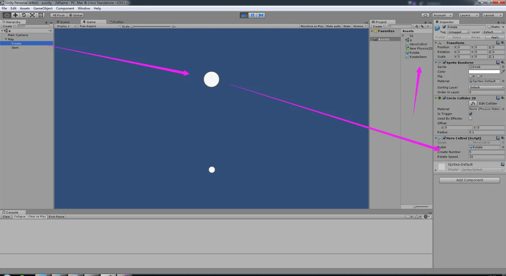This screenshot has width=506, height=276.
Task: Select the Move tool
Action: tap(16, 15)
